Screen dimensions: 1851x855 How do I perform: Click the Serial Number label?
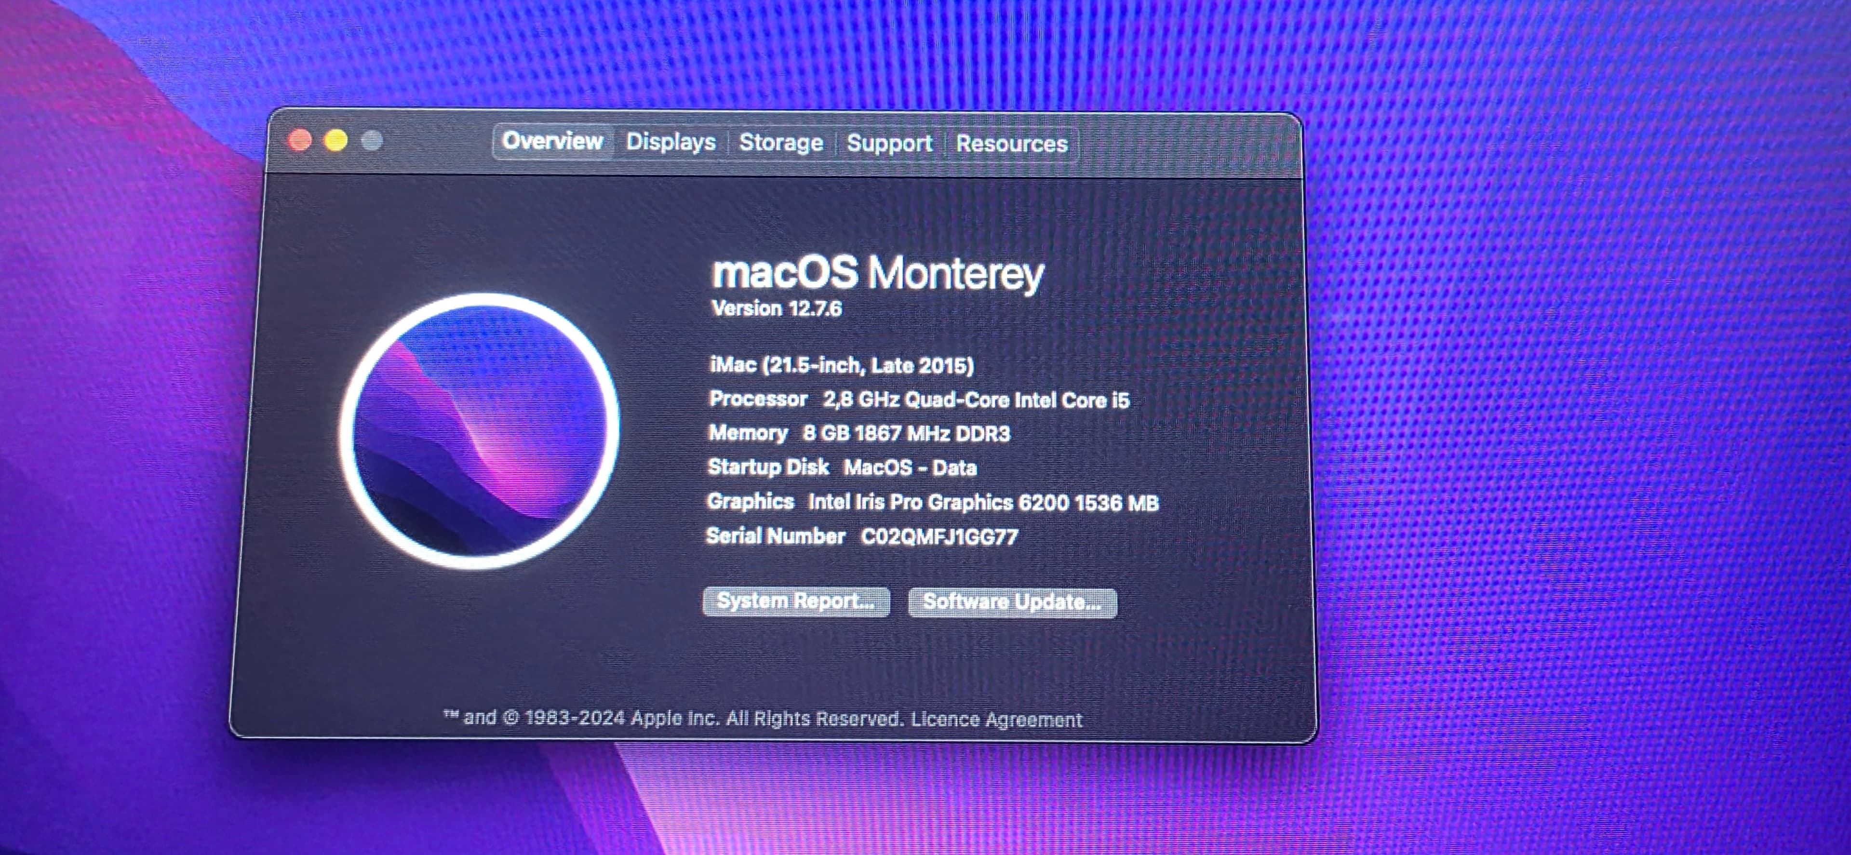tap(776, 536)
